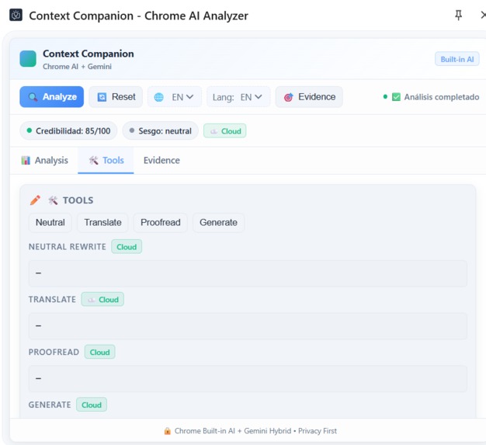
Task: Switch to the Tools tab
Action: 106,160
